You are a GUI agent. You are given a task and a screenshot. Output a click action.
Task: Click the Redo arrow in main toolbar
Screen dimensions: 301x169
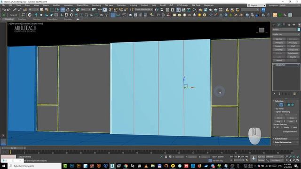click(x=9, y=10)
